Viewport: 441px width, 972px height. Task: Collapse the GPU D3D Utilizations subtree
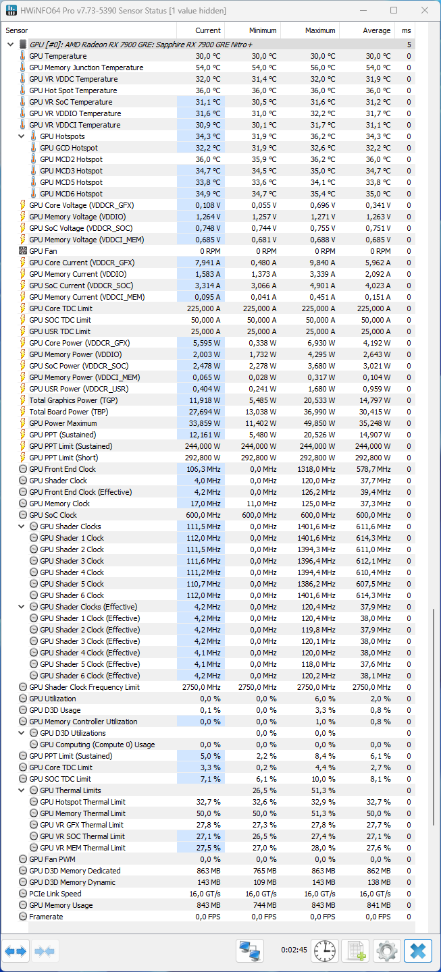[x=22, y=733]
